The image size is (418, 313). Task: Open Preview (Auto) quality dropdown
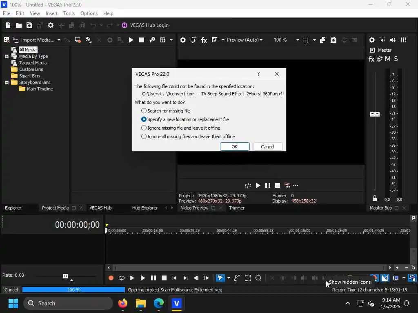click(x=245, y=40)
